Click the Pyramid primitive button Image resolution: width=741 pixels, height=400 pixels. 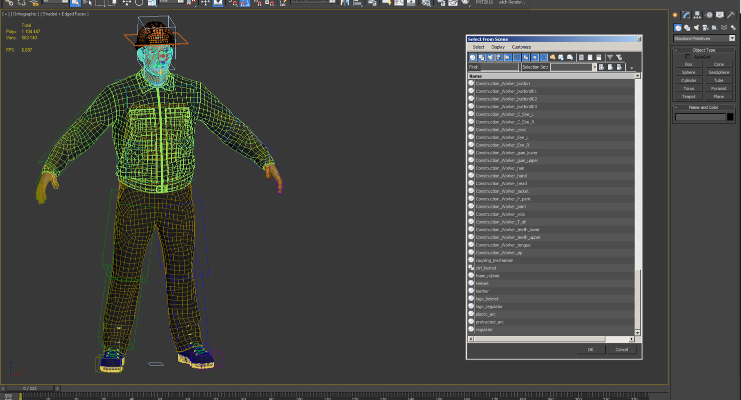coord(718,88)
